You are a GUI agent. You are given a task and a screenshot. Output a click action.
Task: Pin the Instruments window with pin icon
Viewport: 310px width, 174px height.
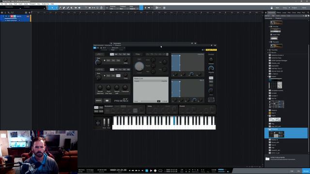[192, 43]
